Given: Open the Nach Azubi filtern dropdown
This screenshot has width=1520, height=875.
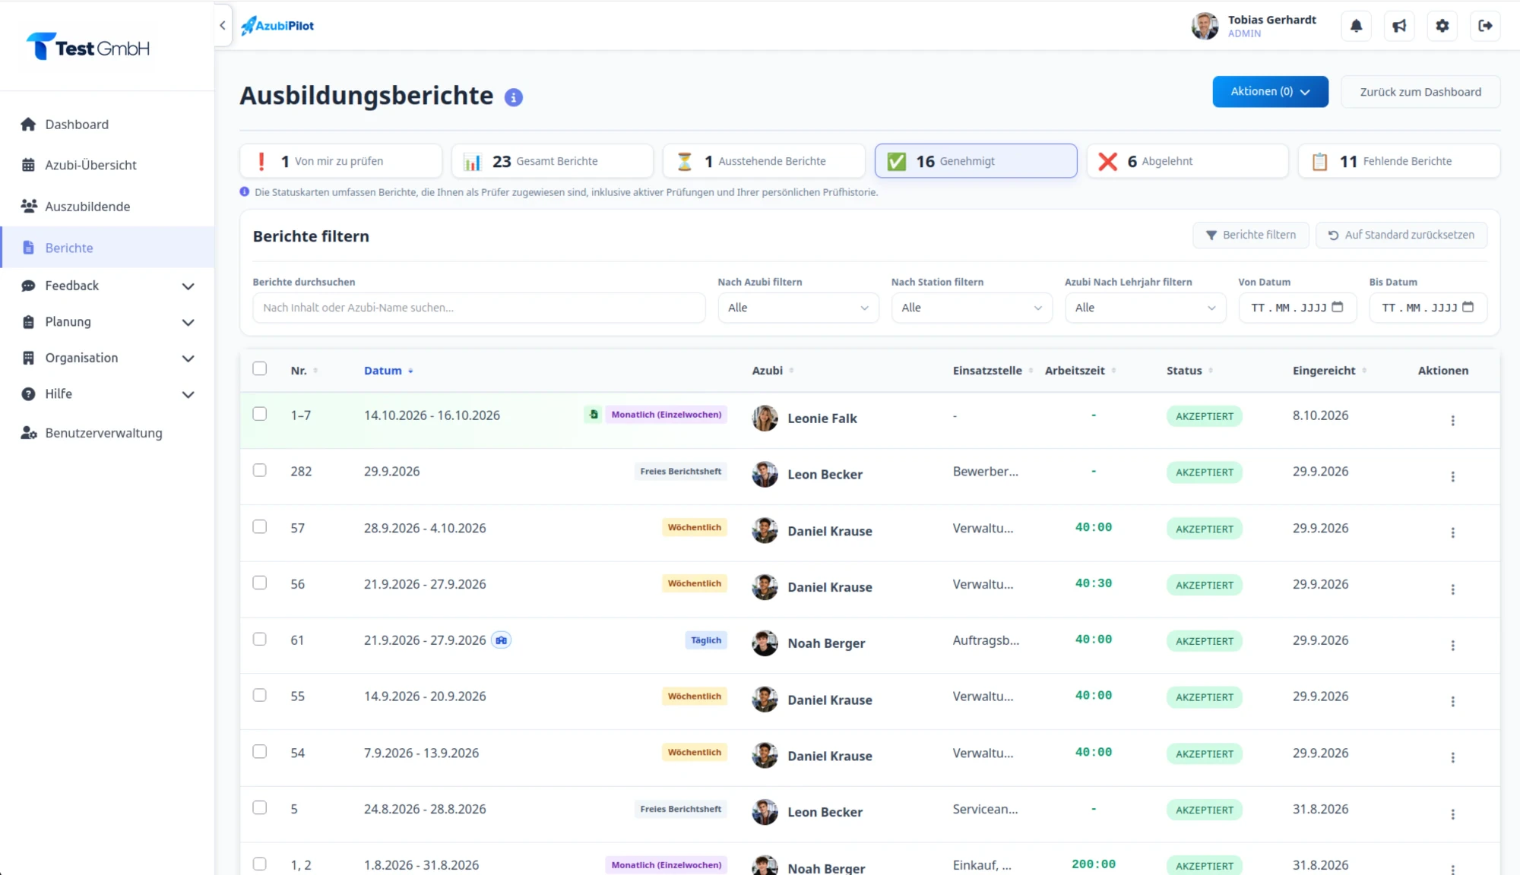Looking at the screenshot, I should pos(798,308).
